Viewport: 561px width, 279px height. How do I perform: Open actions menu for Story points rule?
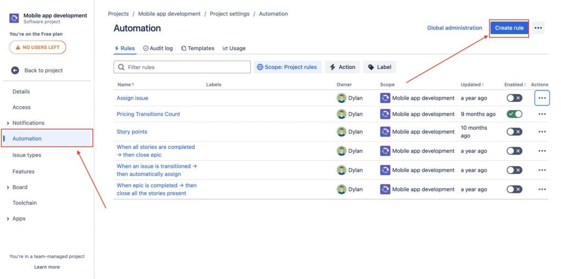[542, 132]
